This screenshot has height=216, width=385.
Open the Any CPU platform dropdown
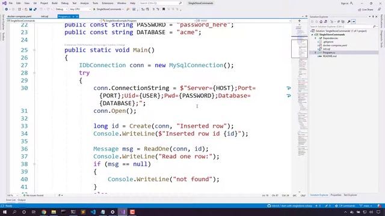(80, 10)
